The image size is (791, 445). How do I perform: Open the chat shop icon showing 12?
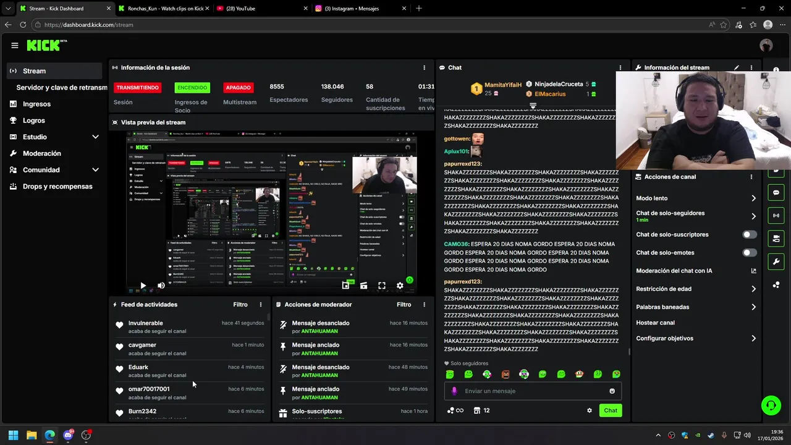click(481, 410)
